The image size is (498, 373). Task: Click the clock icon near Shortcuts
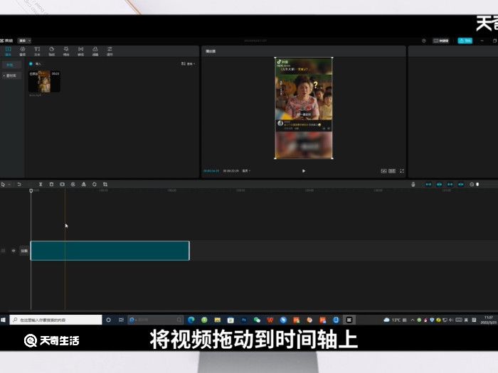(424, 40)
